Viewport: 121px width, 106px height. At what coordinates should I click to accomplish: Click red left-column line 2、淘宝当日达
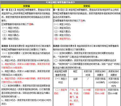point(26,66)
